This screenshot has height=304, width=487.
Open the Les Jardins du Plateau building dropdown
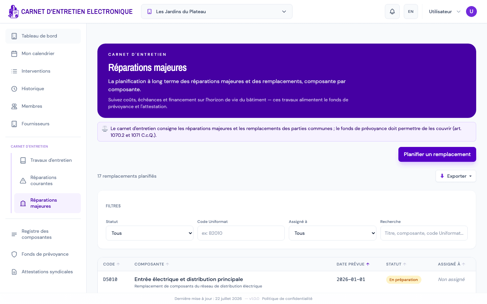pyautogui.click(x=217, y=11)
